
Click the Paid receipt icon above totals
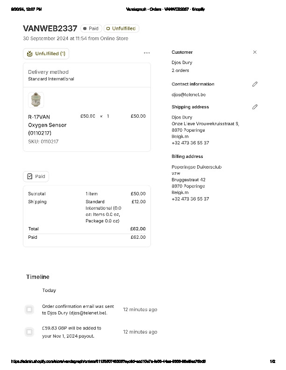click(x=30, y=177)
